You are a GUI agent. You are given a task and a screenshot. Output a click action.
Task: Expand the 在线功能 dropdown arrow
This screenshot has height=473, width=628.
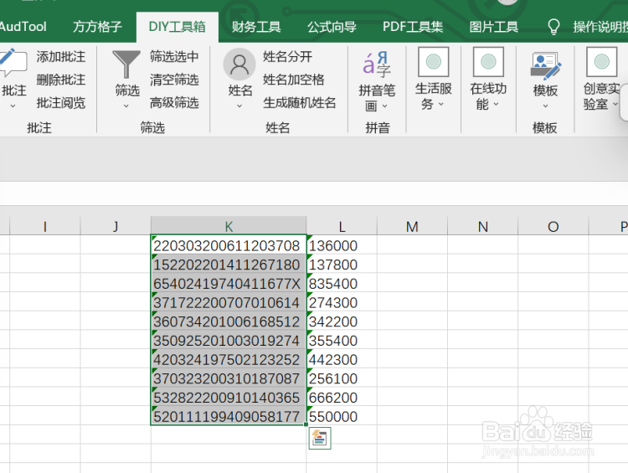[496, 104]
